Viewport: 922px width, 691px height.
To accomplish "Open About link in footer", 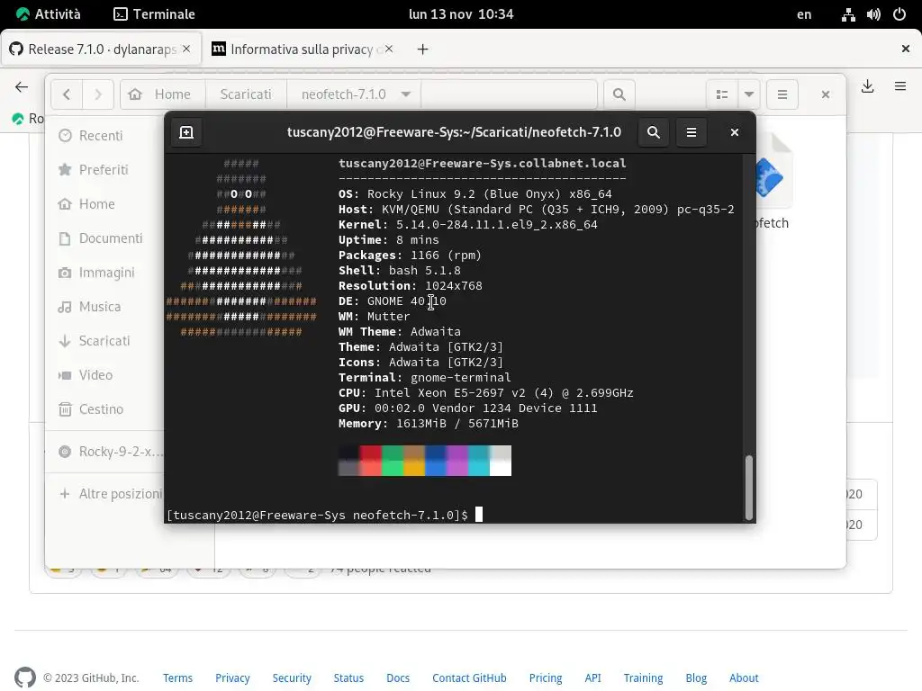I will (x=744, y=678).
